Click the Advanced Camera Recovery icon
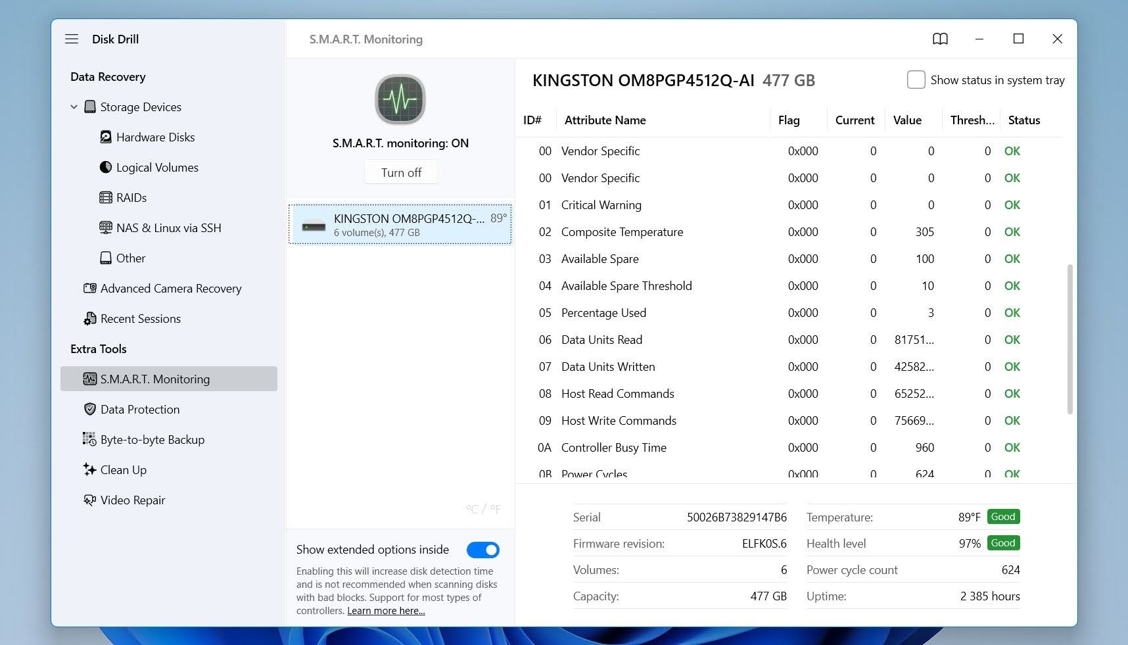Viewport: 1128px width, 645px height. point(90,289)
